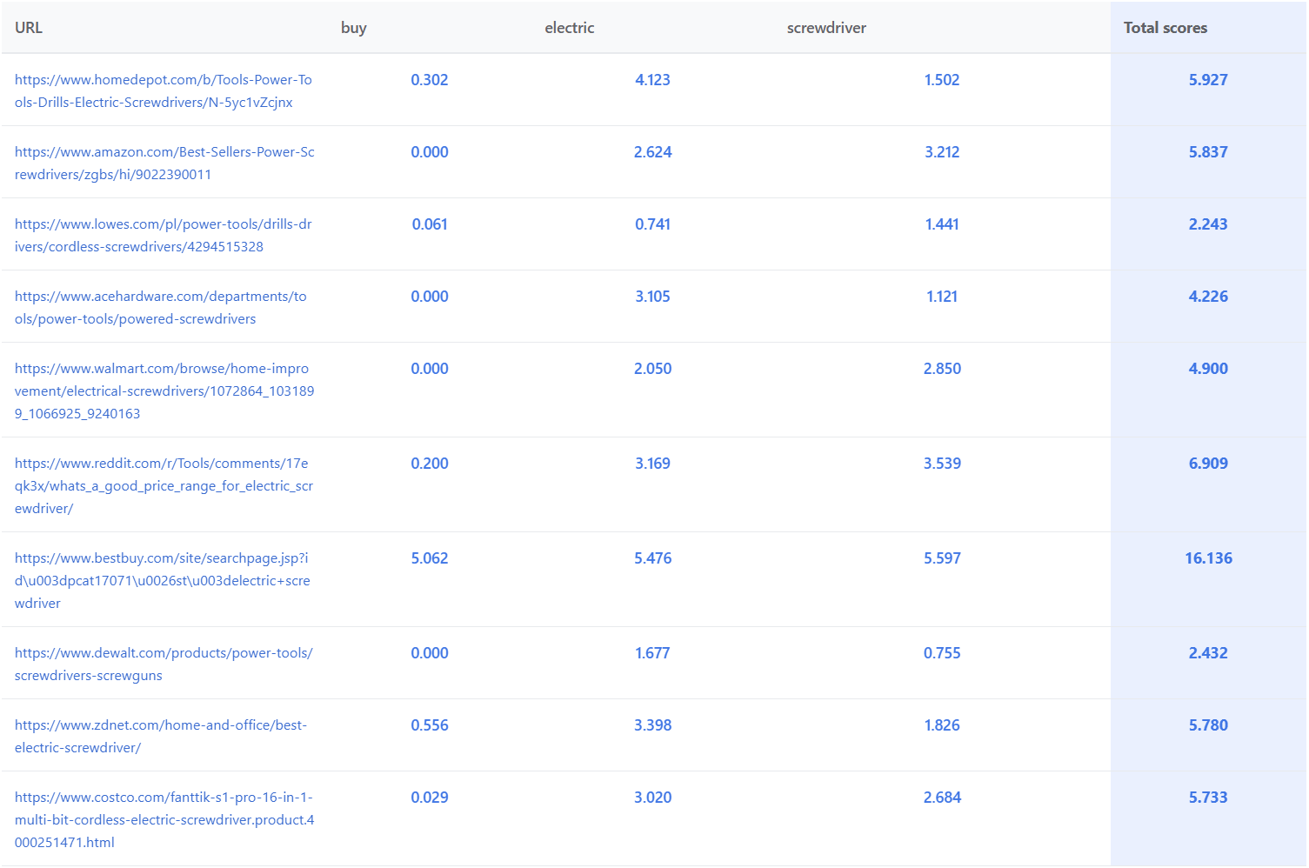Click buy score 0.061 in lowes row
1309x868 pixels.
click(x=430, y=224)
